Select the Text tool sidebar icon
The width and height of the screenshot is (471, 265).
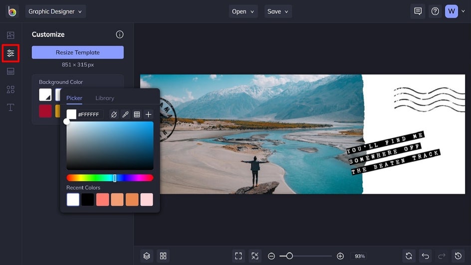10,107
